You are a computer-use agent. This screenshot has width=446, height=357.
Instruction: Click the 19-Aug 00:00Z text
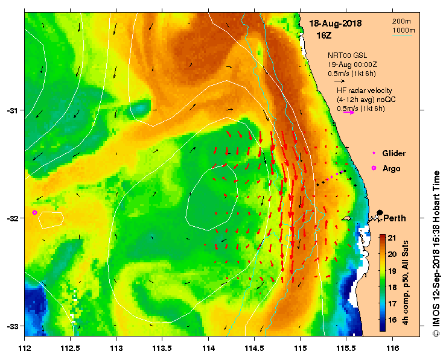(x=352, y=65)
